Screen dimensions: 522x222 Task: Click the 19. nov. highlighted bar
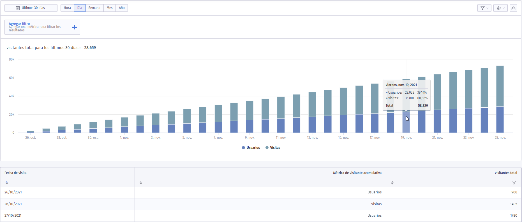tap(406, 122)
